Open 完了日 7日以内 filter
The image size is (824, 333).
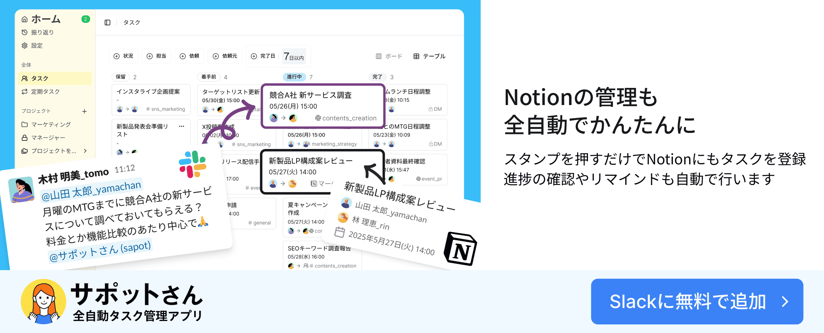click(278, 56)
